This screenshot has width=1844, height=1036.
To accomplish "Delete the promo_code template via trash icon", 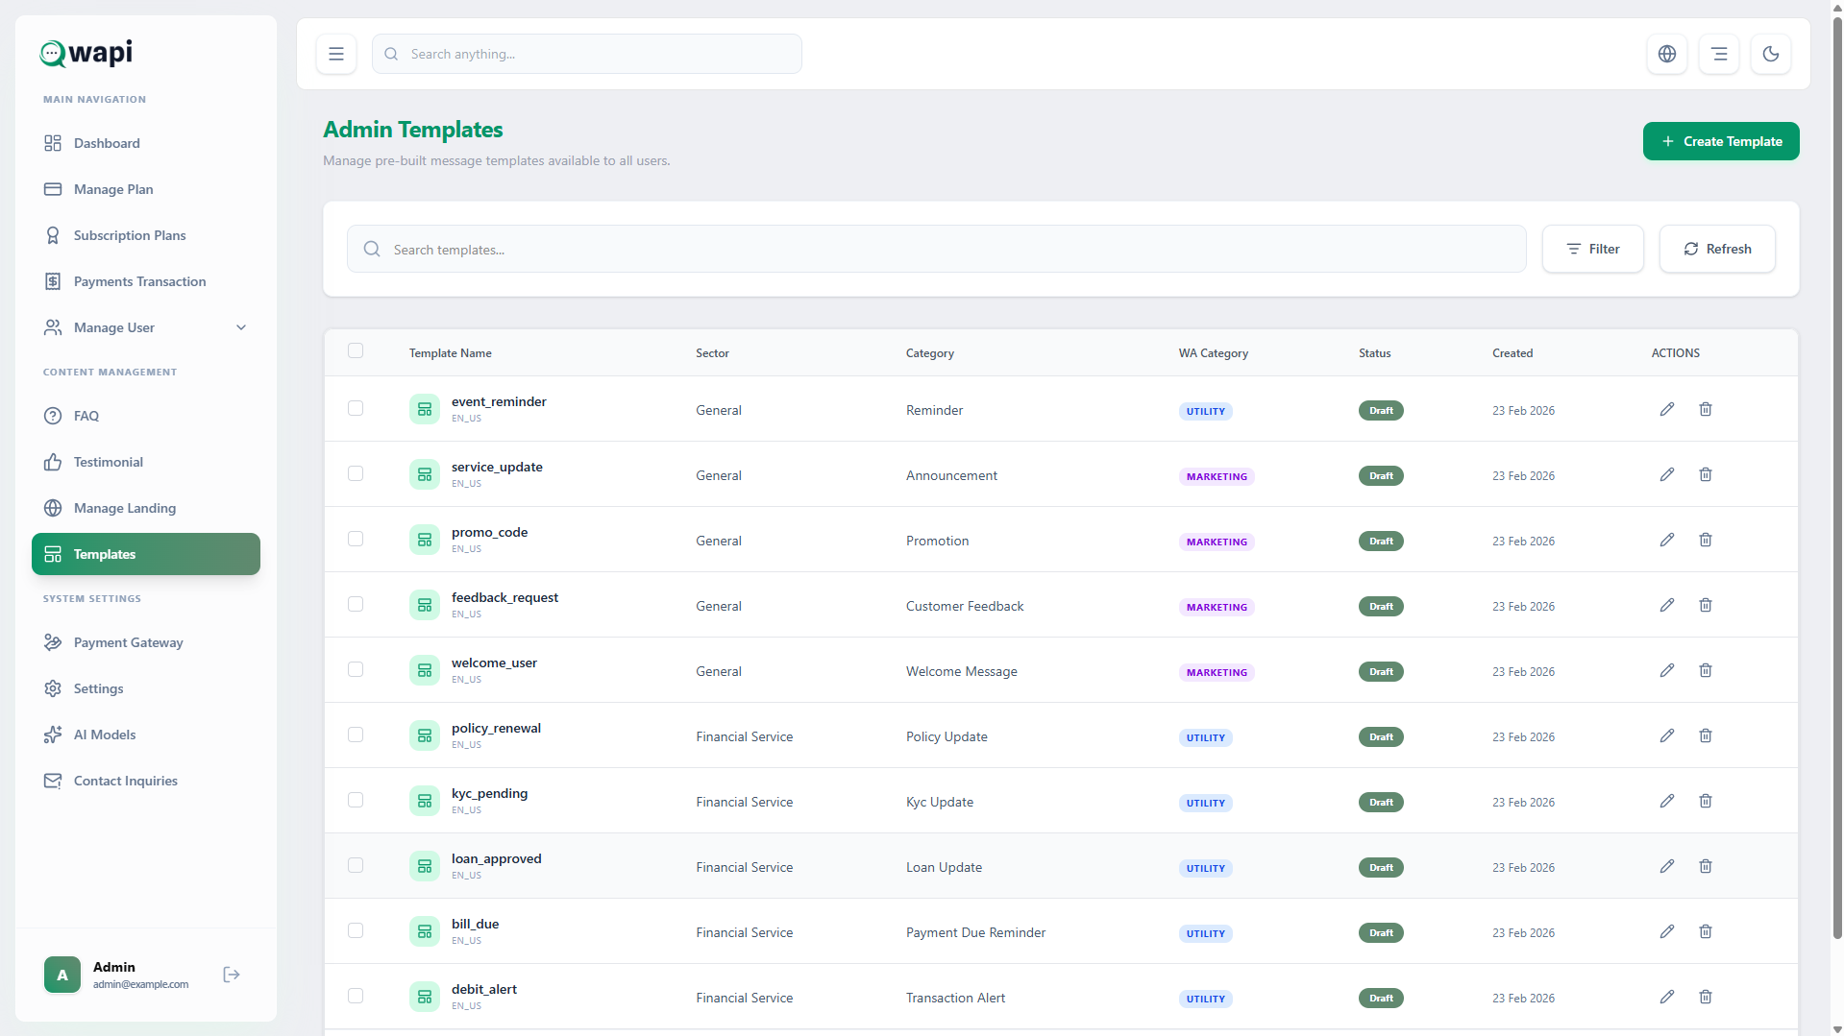I will pos(1705,541).
